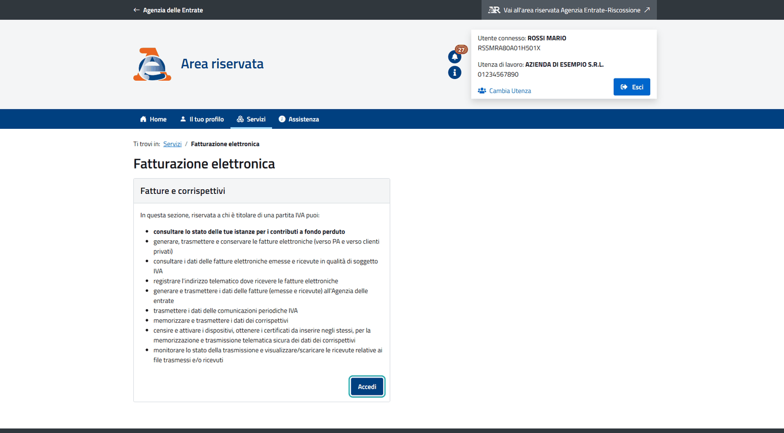Viewport: 784px width, 433px height.
Task: Click the VAT number 01234567890
Action: coord(498,75)
